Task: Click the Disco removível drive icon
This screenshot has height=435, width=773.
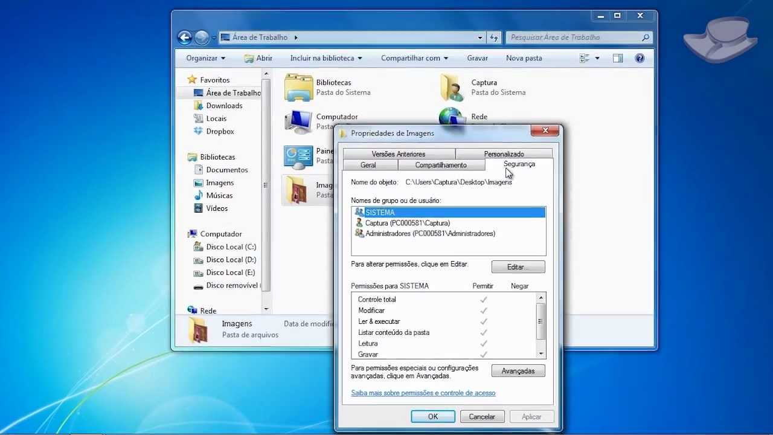Action: (198, 286)
